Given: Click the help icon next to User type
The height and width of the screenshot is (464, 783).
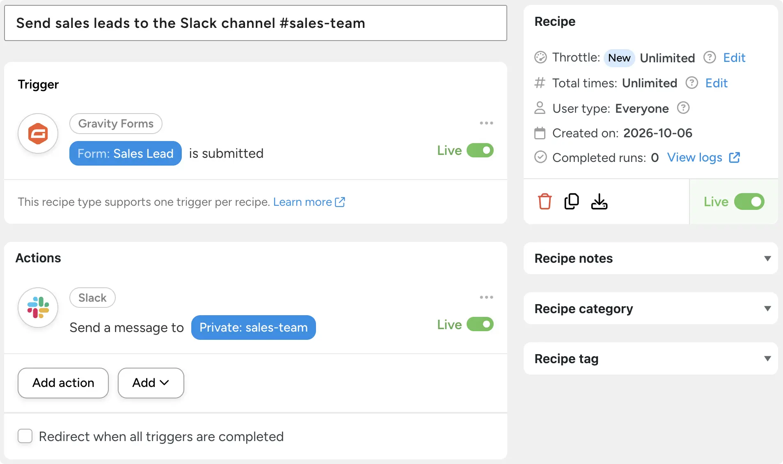Looking at the screenshot, I should coord(683,108).
